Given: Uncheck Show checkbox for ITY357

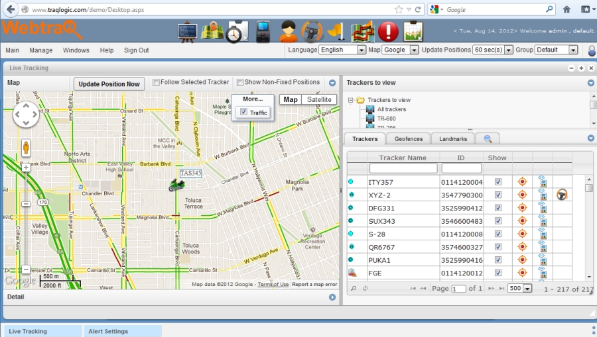Looking at the screenshot, I should click(498, 182).
